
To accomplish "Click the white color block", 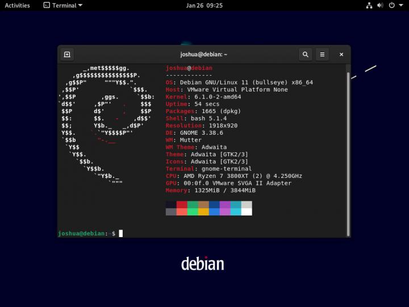I will [247, 211].
